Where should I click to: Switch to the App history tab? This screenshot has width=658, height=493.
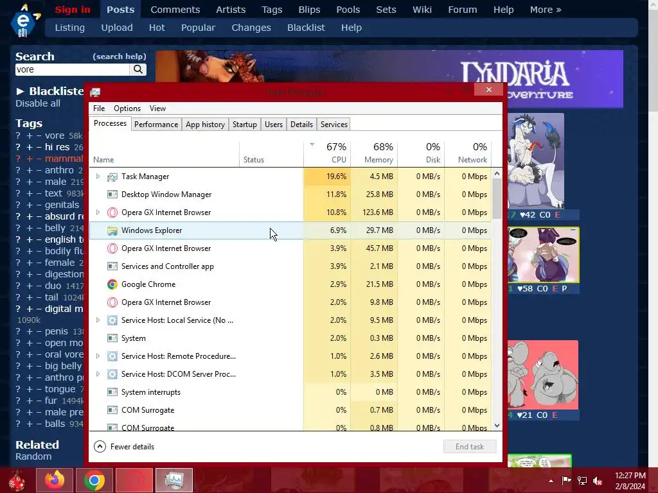[x=205, y=125]
